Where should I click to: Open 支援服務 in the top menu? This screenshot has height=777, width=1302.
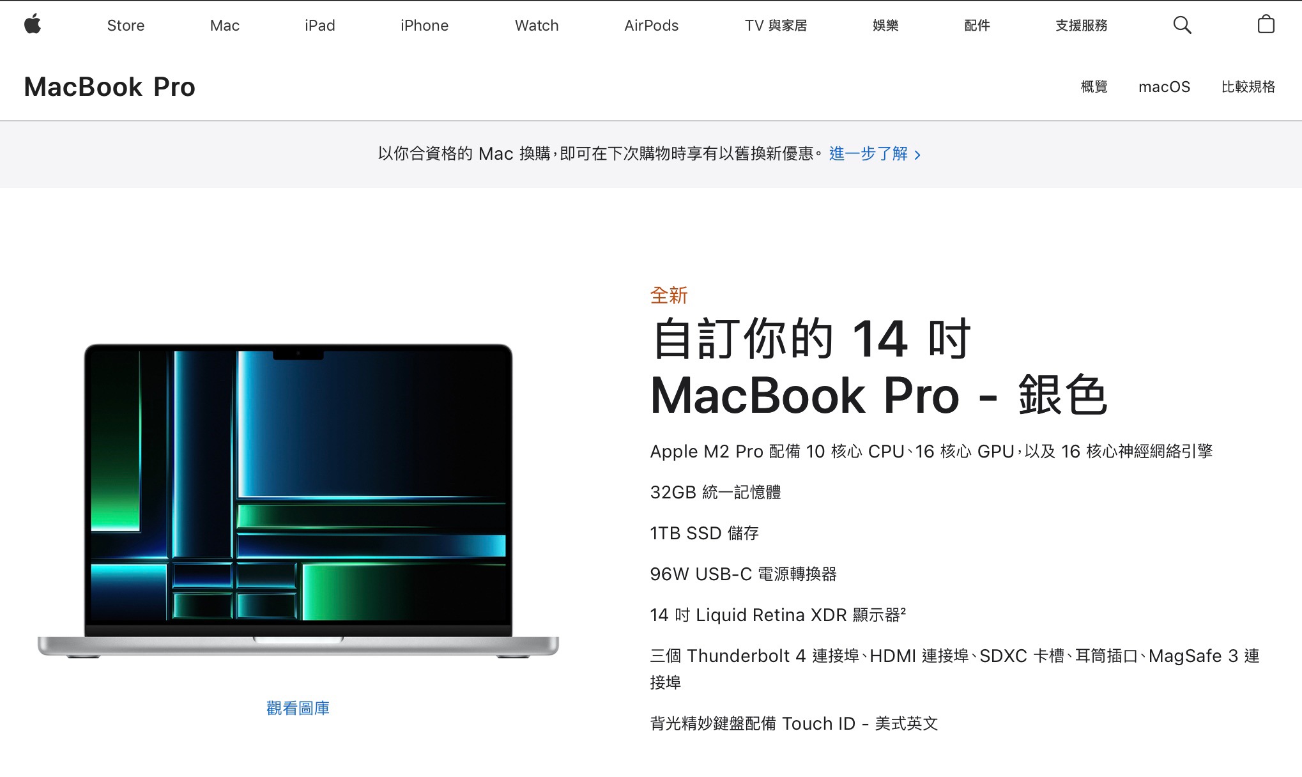coord(1081,26)
